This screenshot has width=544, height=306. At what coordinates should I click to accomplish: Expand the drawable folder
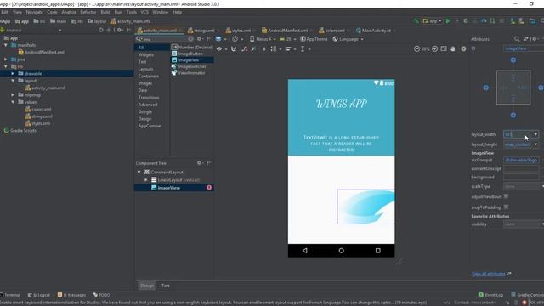point(13,74)
